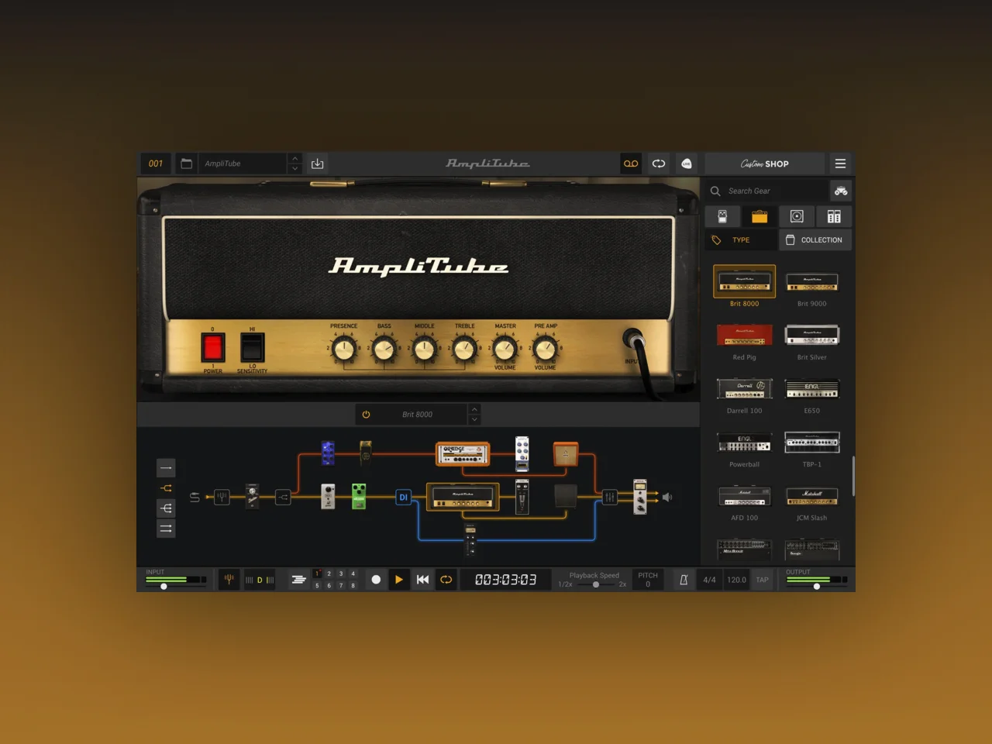Click the Search Gear input field

click(x=767, y=191)
